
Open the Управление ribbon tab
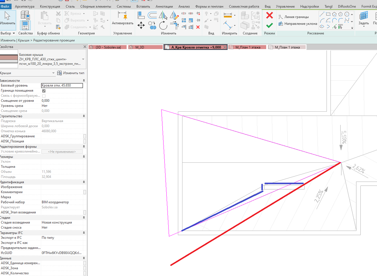pos(285,6)
